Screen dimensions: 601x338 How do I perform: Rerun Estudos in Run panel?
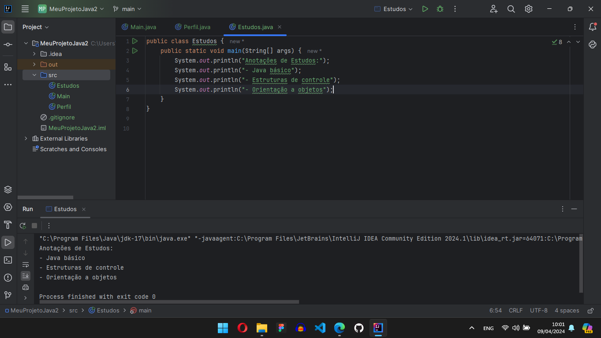coord(23,226)
